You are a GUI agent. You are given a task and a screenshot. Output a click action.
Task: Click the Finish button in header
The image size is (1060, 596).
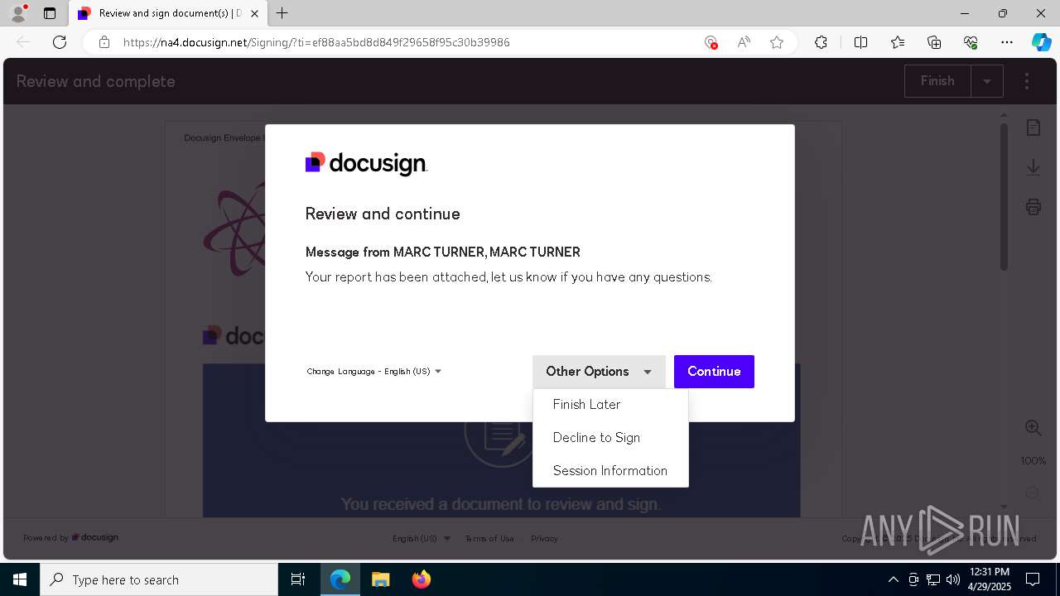[937, 81]
